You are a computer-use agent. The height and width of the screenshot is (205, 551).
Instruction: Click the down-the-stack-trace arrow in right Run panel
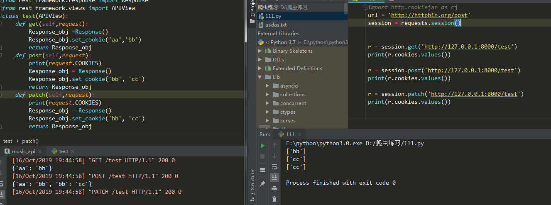click(274, 156)
